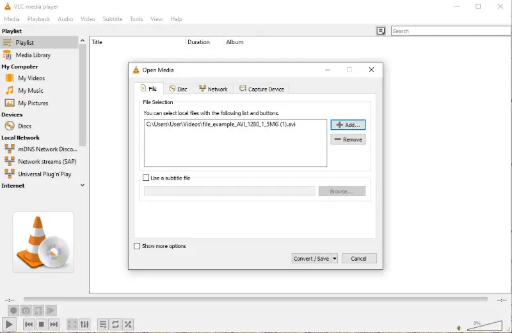This screenshot has height=333, width=512.
Task: Open extended settings equalizer icon
Action: tap(84, 325)
